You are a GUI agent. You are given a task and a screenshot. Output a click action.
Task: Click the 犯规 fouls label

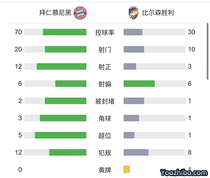coord(105,153)
